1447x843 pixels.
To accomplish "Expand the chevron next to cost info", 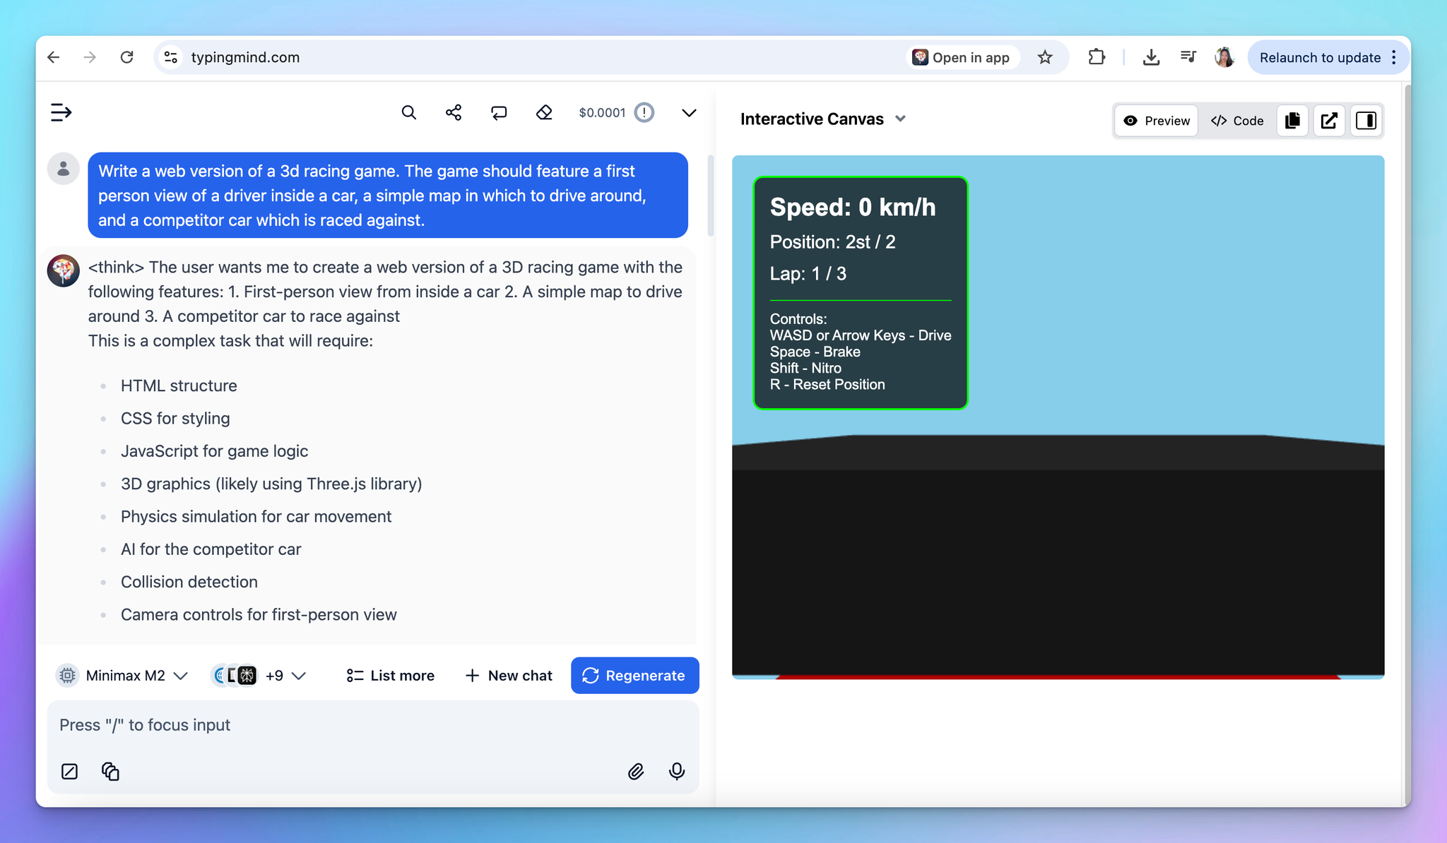I will 689,113.
